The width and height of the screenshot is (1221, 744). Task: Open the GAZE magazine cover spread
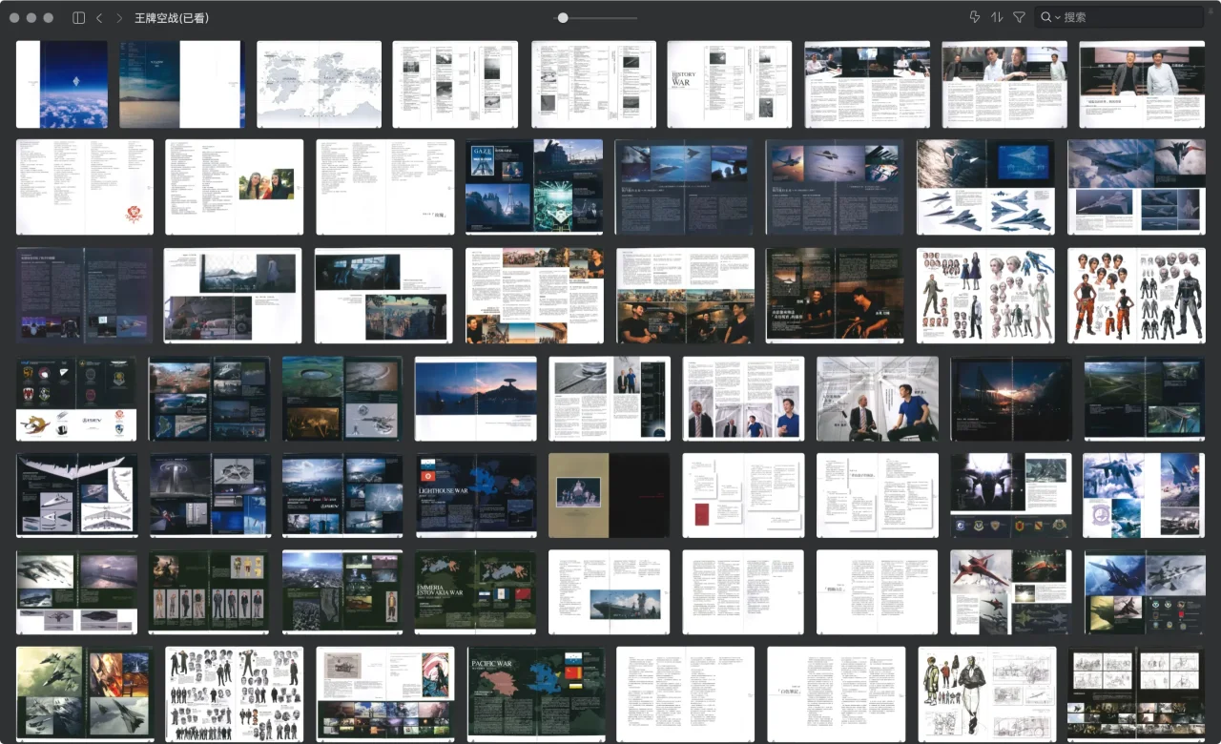pos(534,187)
